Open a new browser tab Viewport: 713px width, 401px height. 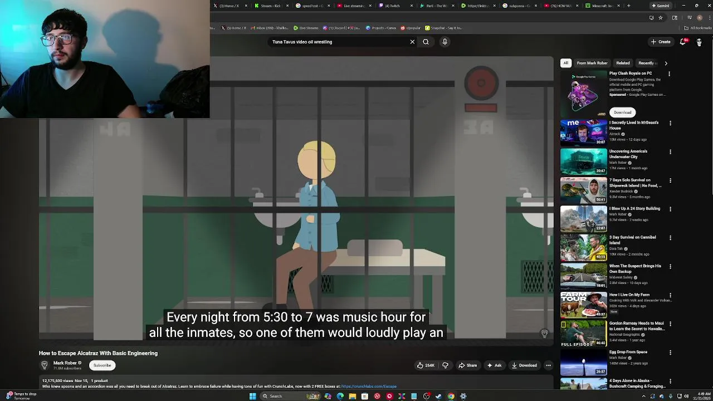(x=628, y=6)
